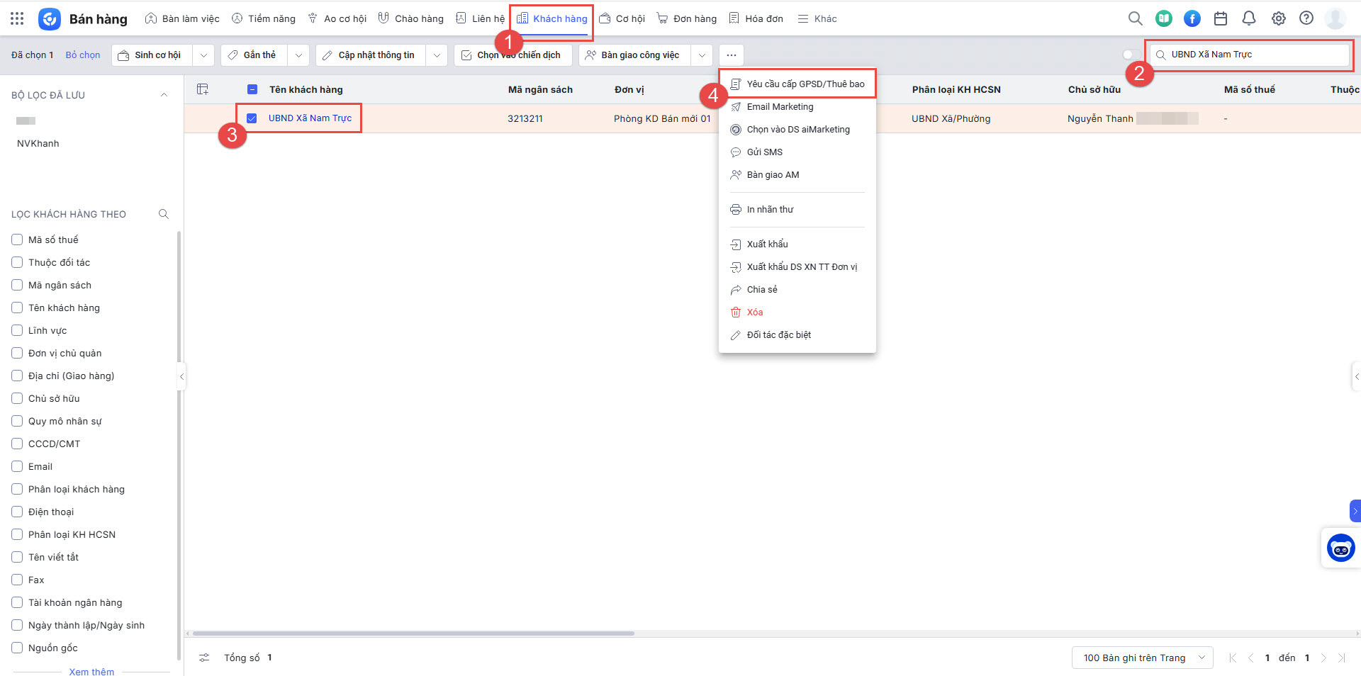Click the Sinh cơ hội button

pos(152,55)
